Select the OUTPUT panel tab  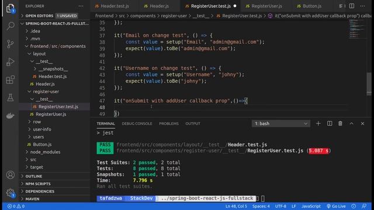(193, 124)
